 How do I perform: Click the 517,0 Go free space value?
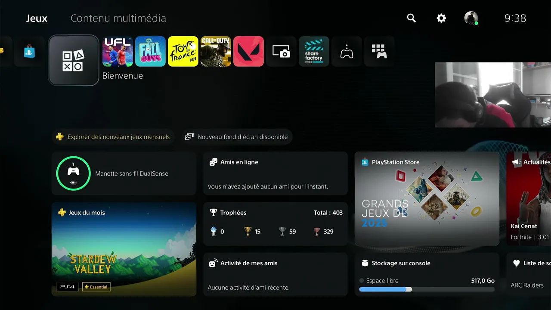click(483, 281)
